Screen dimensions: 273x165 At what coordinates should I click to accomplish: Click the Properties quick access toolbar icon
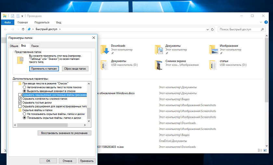point(13,16)
